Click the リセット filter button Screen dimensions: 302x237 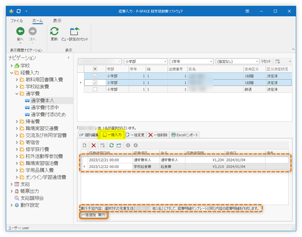pos(266,61)
